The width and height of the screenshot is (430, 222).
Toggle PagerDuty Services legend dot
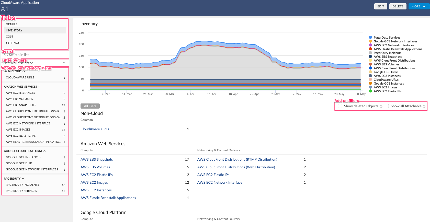pyautogui.click(x=370, y=37)
